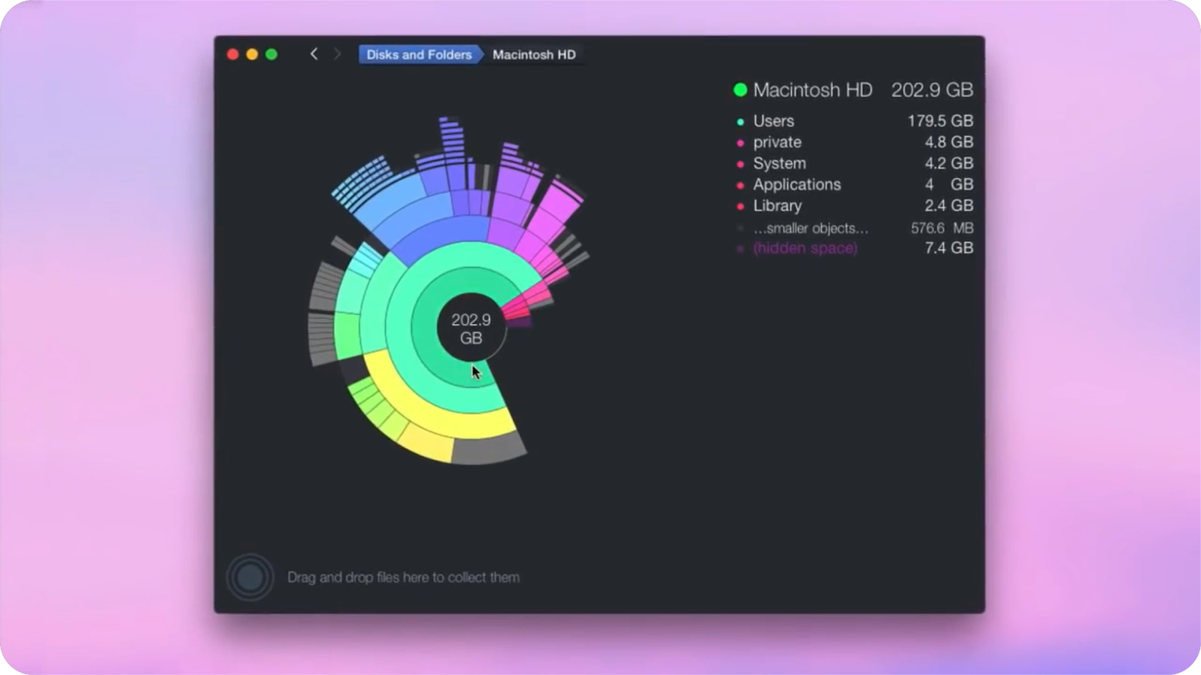Click the Macintosh HD title in sidebar

pos(812,90)
